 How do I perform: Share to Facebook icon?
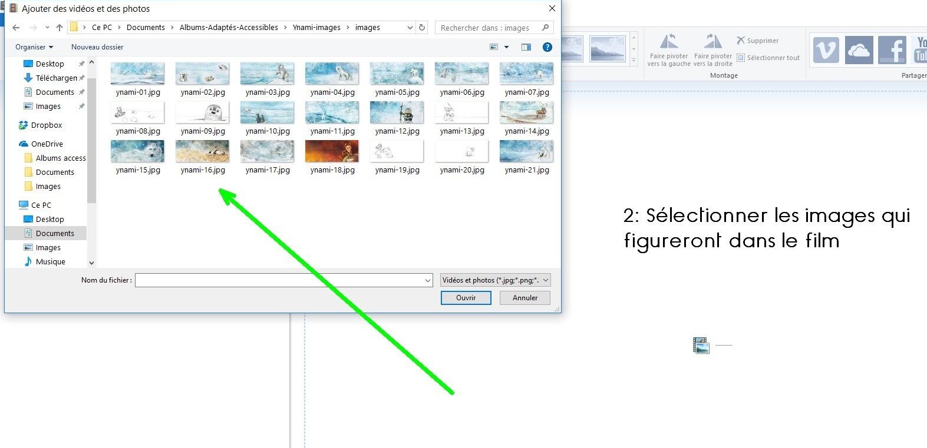pyautogui.click(x=892, y=50)
